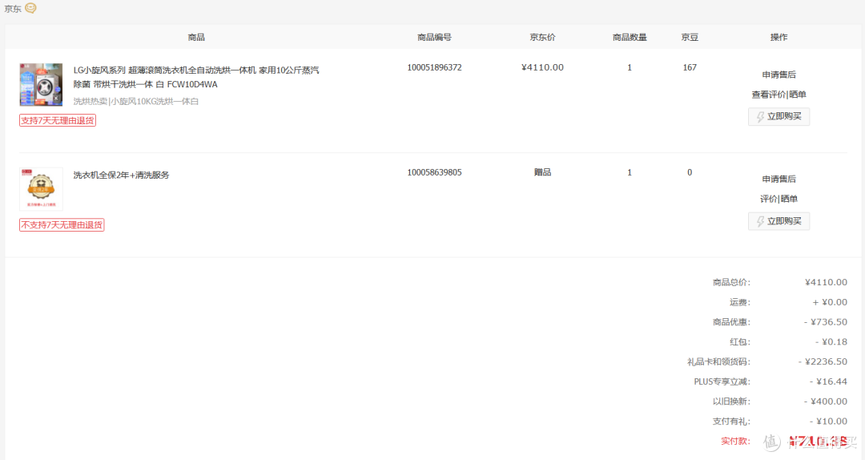Click the 商品总价 ¥4110.00 amount
Image resolution: width=865 pixels, height=460 pixels.
pyautogui.click(x=826, y=282)
